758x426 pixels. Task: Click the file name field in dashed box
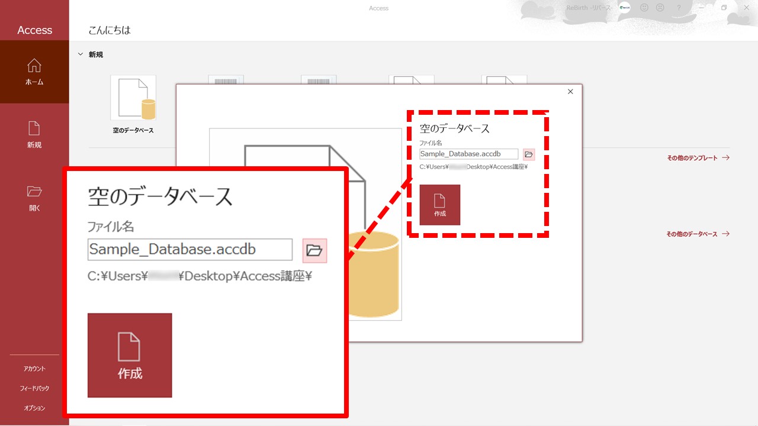(x=468, y=154)
